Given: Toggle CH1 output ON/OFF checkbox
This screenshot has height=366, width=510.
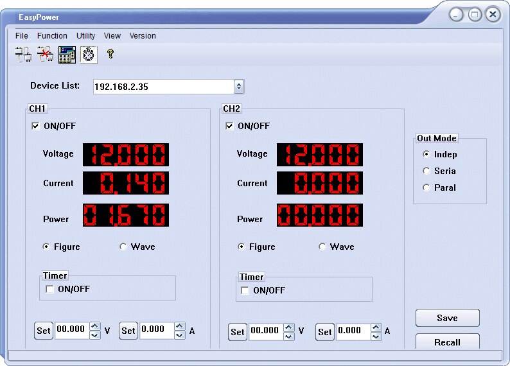Looking at the screenshot, I should 35,126.
